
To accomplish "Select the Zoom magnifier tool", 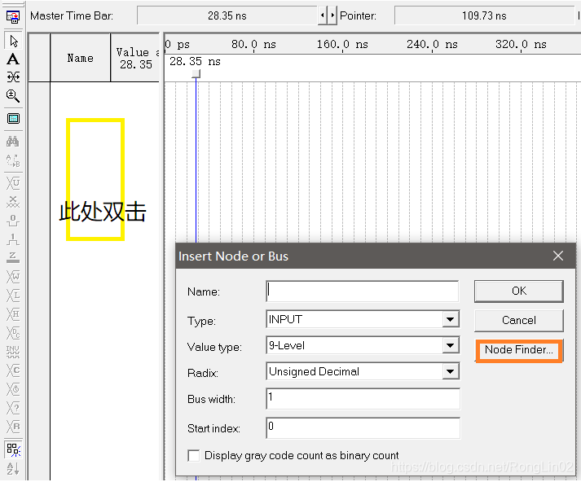I will tap(13, 96).
